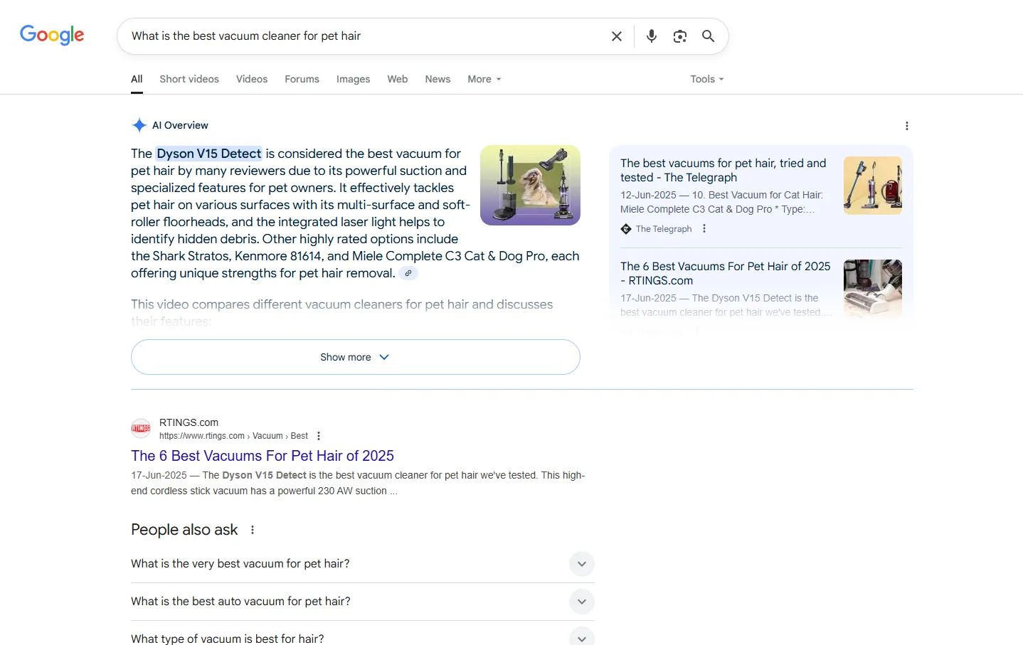
Task: Click 'What is the very best vacuum for pet hair?' text
Action: 240,564
